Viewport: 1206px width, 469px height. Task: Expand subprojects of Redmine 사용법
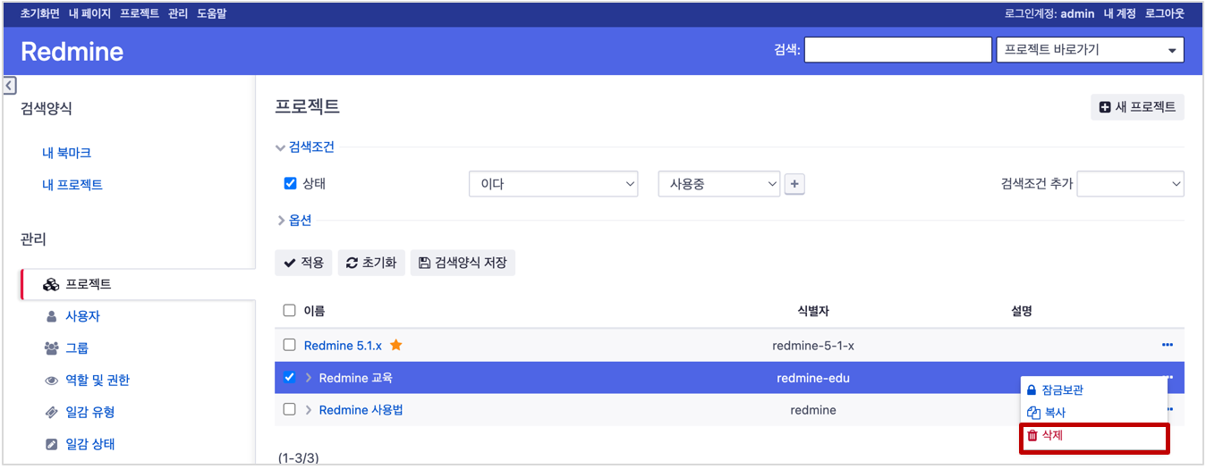coord(309,410)
